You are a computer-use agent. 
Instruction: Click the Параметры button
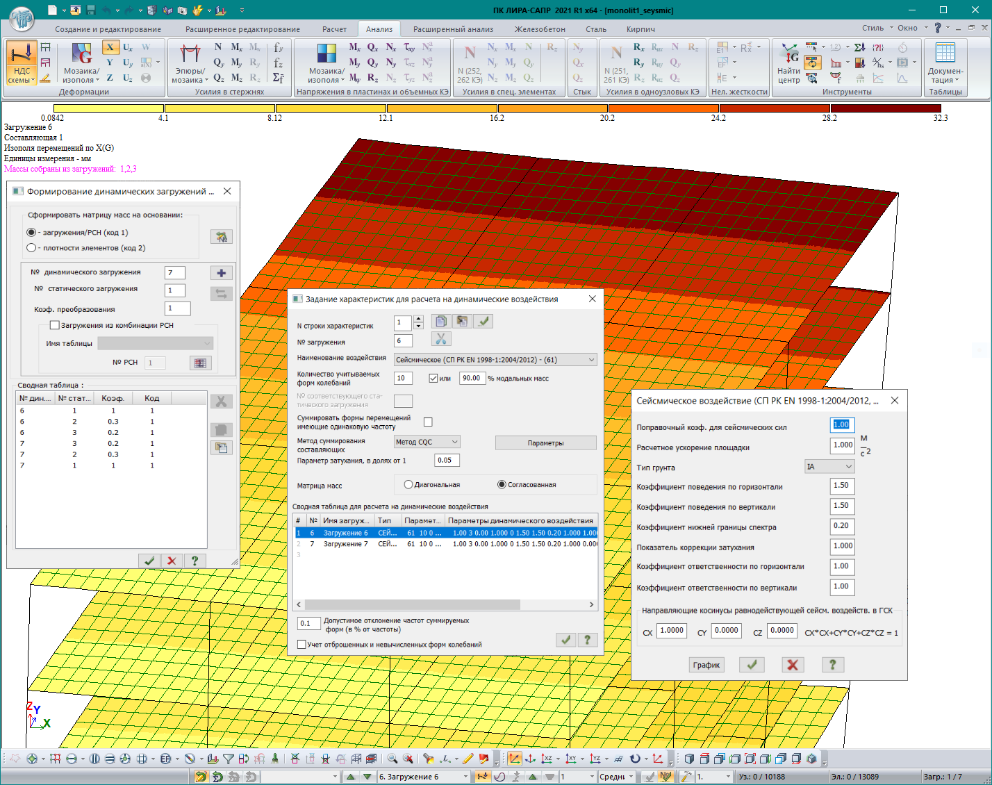[x=545, y=443]
